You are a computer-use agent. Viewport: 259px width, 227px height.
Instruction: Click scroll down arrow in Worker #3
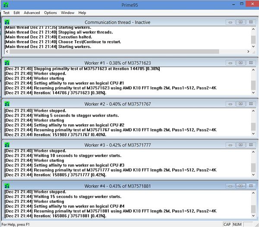pos(253,175)
